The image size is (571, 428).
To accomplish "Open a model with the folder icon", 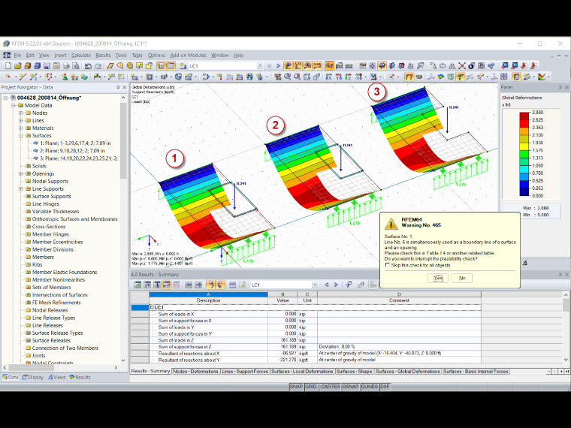I will 17,66.
